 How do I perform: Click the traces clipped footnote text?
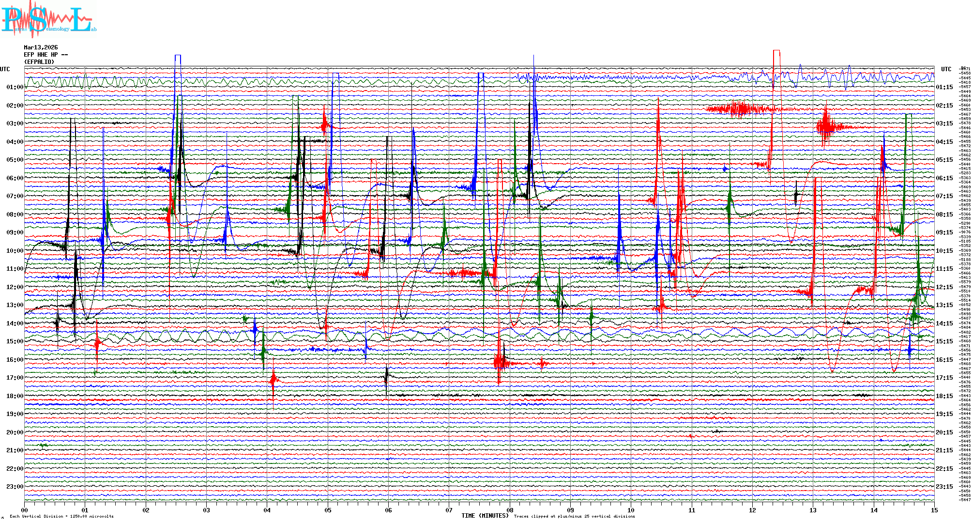[x=574, y=516]
